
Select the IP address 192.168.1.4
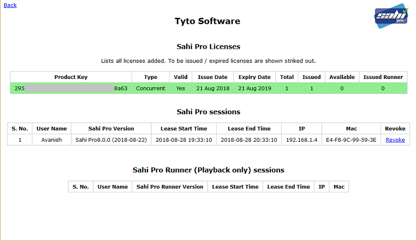302,140
